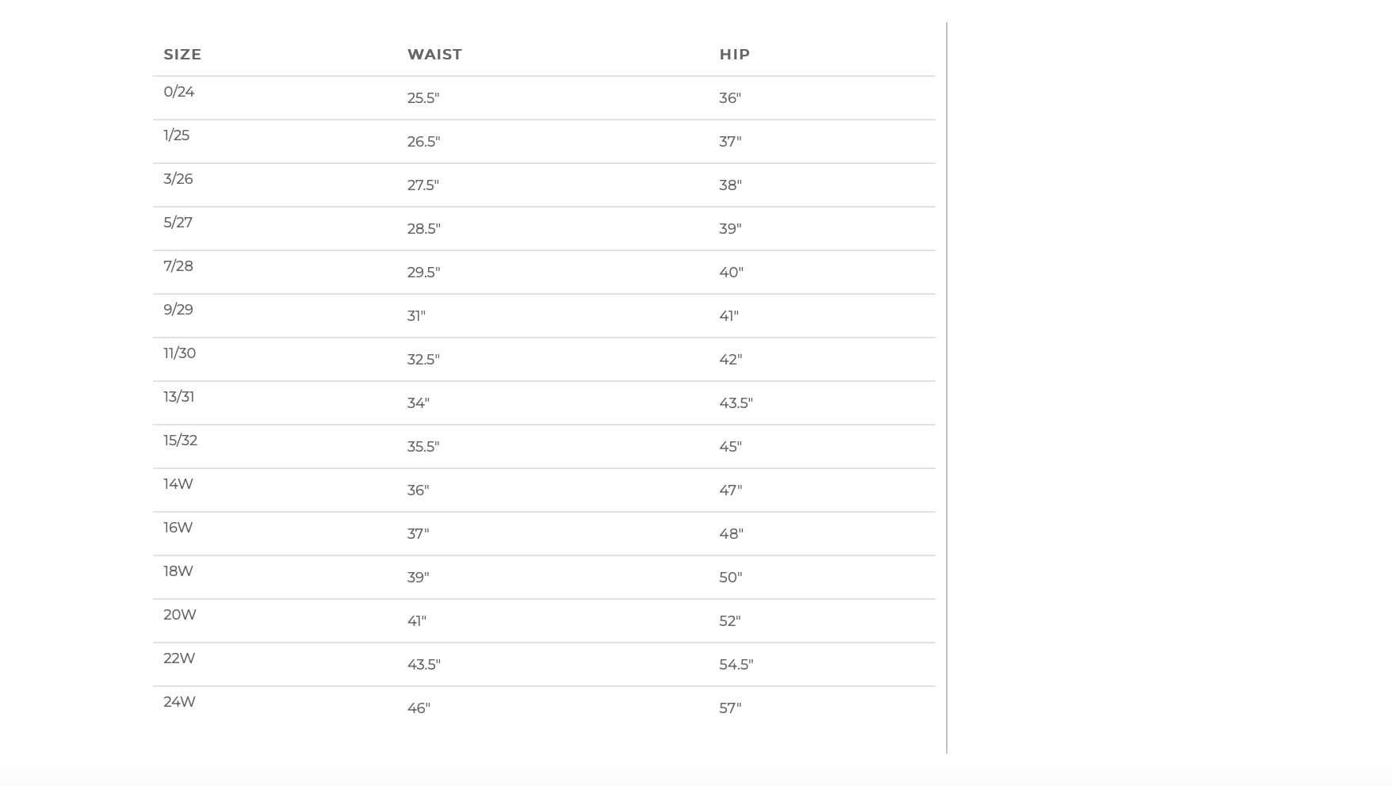Select the 15/32 size cell
This screenshot has height=786, width=1392.
pos(181,441)
